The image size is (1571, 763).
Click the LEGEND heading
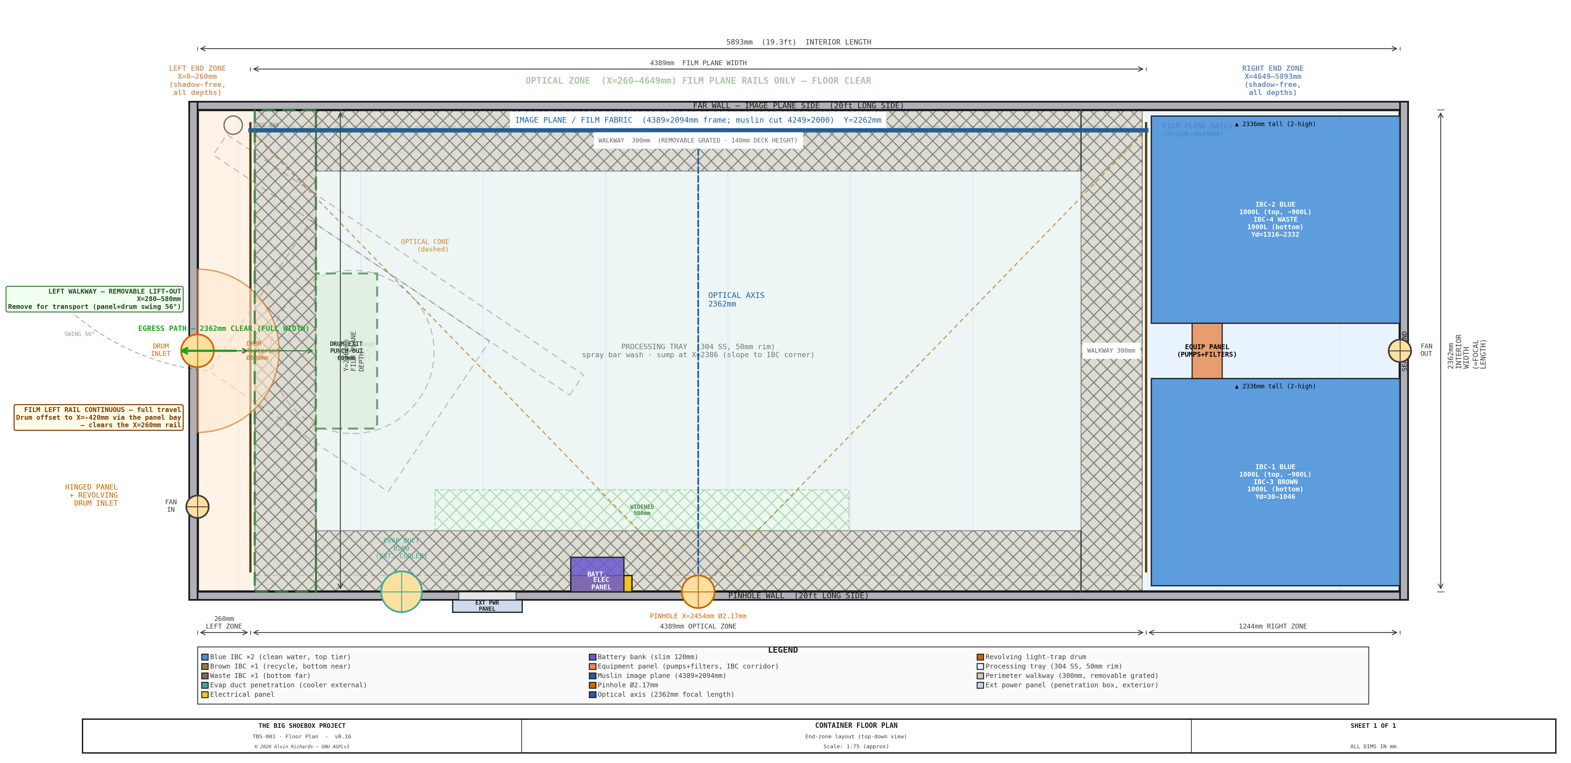(x=782, y=650)
